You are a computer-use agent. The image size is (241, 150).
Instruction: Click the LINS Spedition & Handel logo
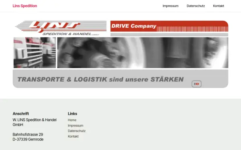tap(61, 28)
